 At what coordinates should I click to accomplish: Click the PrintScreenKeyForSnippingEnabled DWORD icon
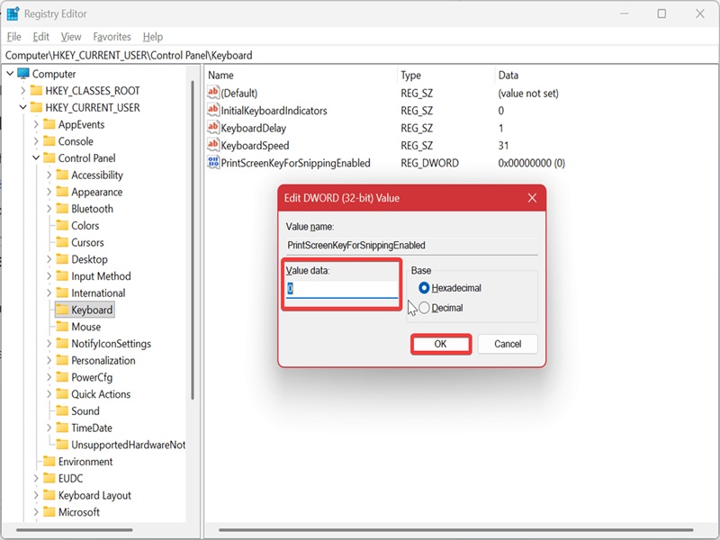point(213,163)
